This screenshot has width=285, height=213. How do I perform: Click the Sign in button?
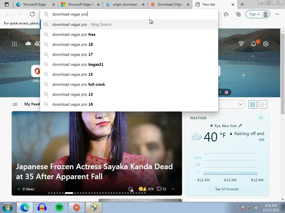[x=257, y=14]
